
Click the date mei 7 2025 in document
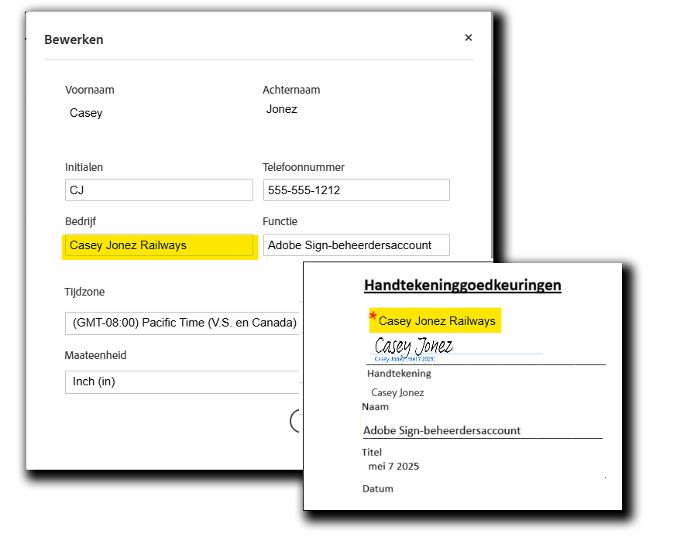tap(393, 467)
